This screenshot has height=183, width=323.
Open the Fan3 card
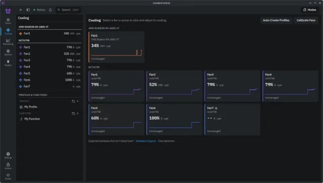(x=232, y=86)
